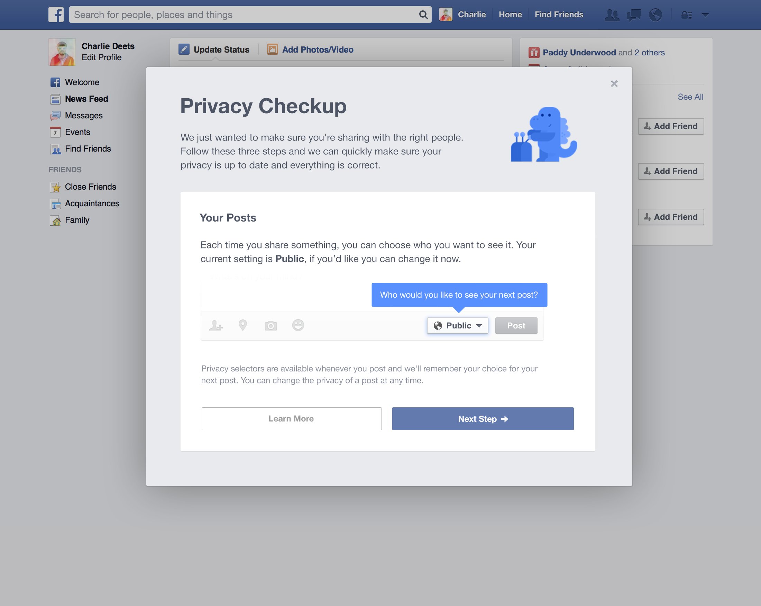761x606 pixels.
Task: Click the camera photo icon
Action: [x=271, y=325]
